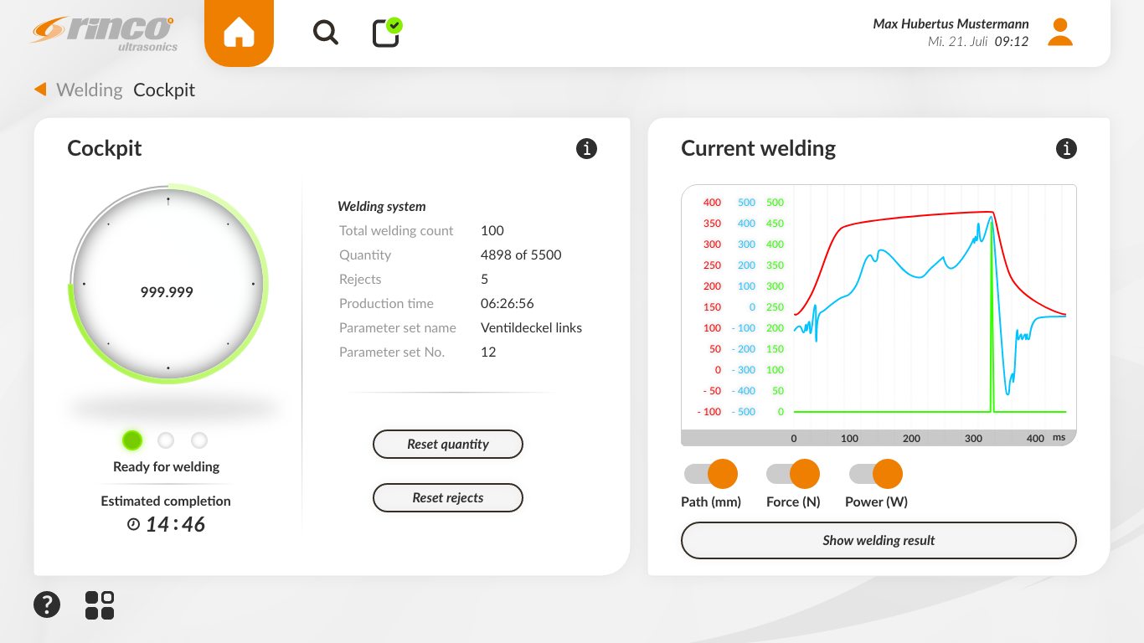The width and height of the screenshot is (1144, 643).
Task: Go back using the orange back arrow
Action: [40, 90]
